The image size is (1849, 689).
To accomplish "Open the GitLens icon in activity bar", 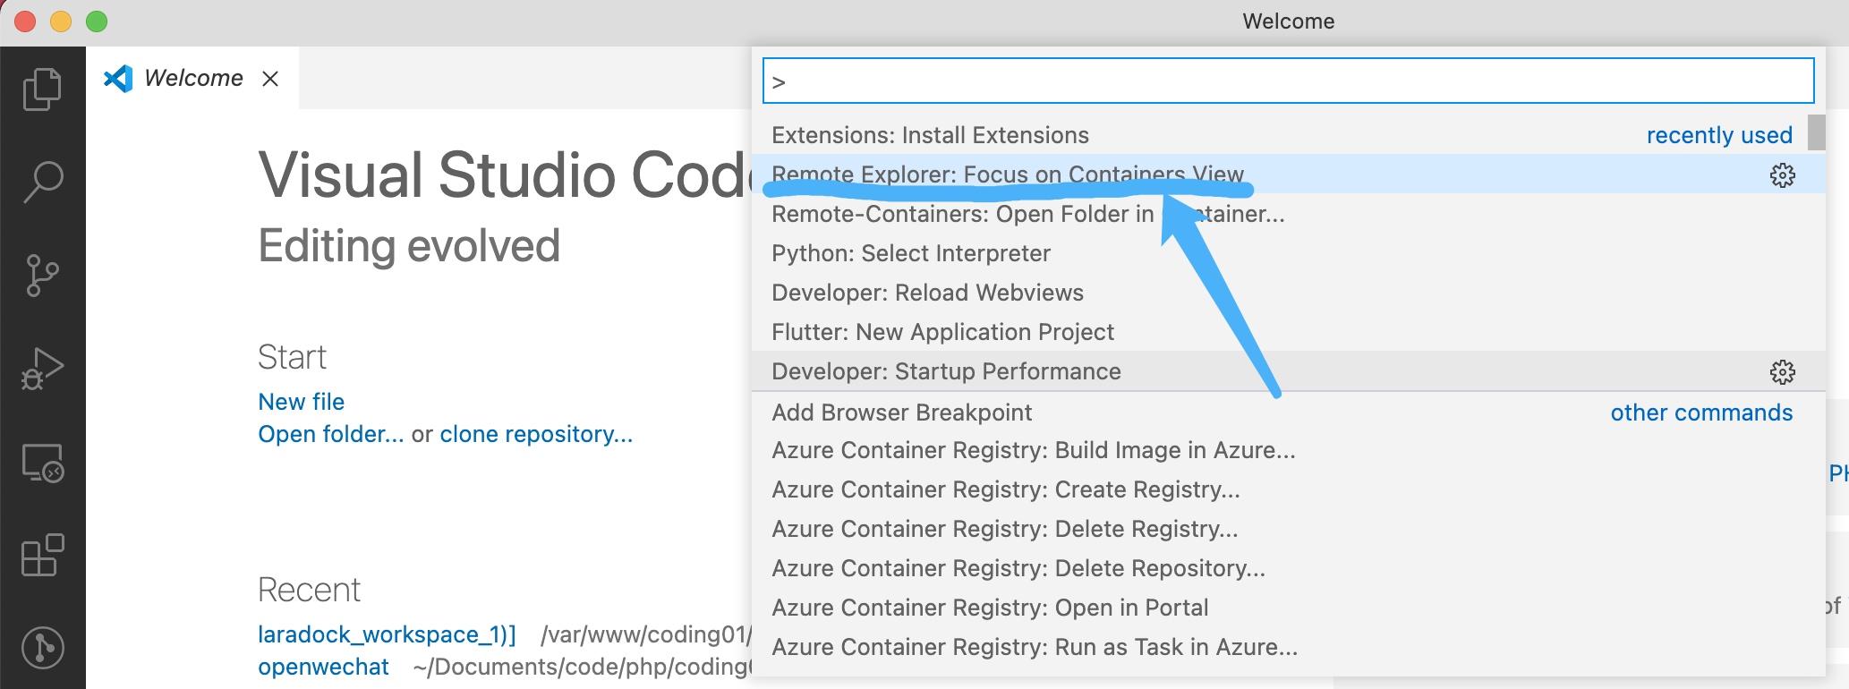I will [42, 647].
